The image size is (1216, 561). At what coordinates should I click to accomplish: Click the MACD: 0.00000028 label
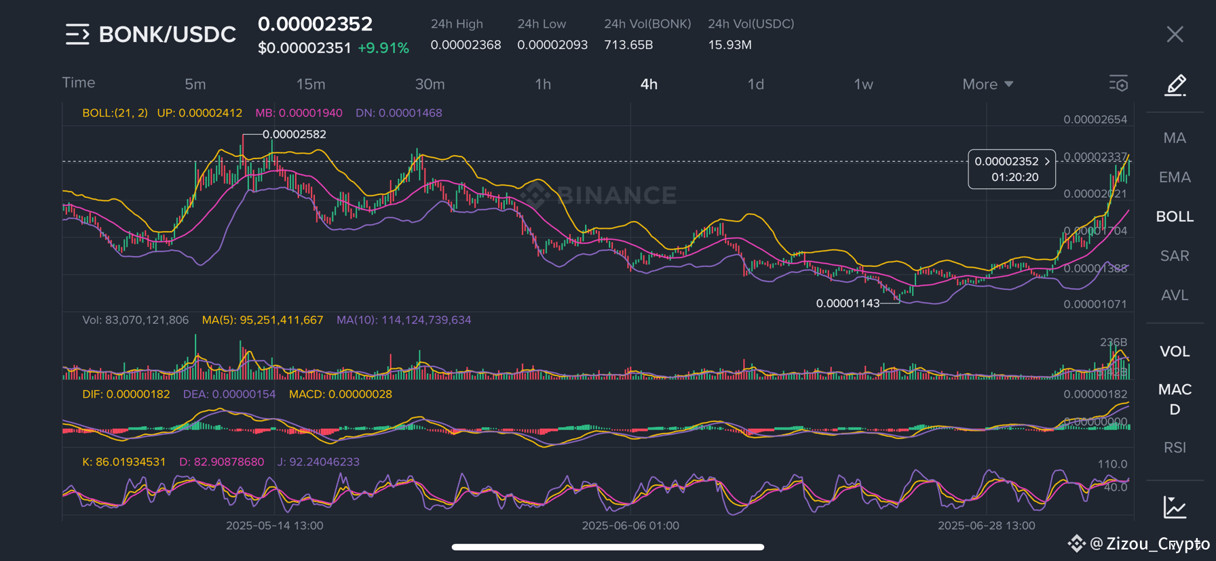pyautogui.click(x=341, y=394)
